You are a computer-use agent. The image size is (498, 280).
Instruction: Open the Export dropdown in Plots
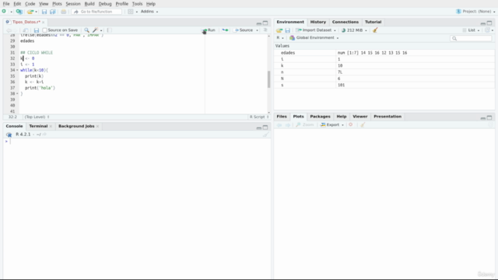click(332, 124)
